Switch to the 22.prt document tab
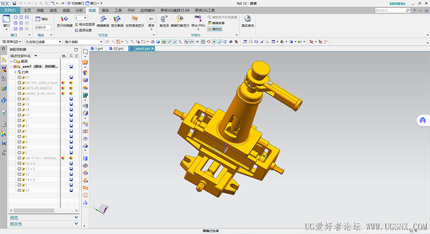430x234 pixels. (x=116, y=49)
